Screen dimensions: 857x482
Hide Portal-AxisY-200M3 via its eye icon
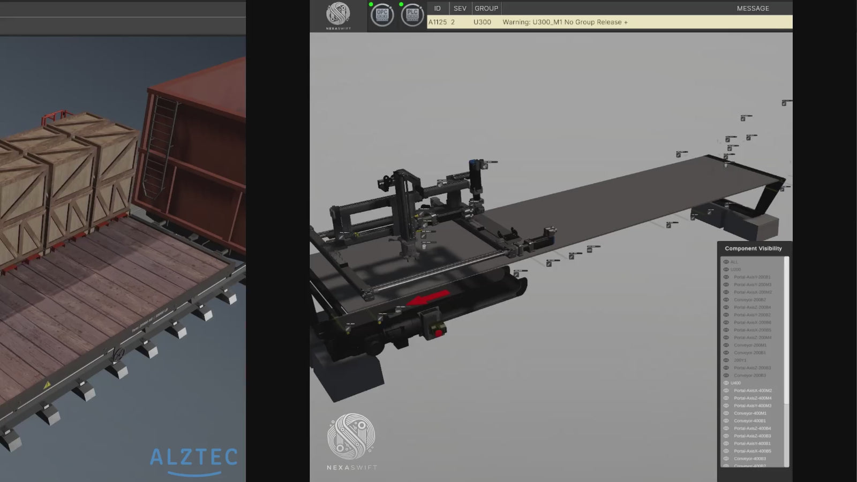pos(726,284)
